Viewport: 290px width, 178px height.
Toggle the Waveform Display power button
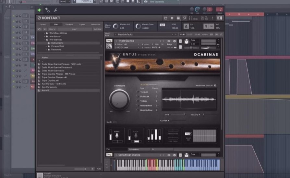(215, 85)
